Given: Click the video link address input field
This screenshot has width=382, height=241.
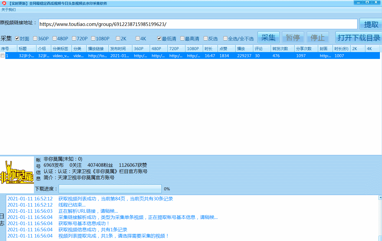Looking at the screenshot, I should click(x=198, y=24).
